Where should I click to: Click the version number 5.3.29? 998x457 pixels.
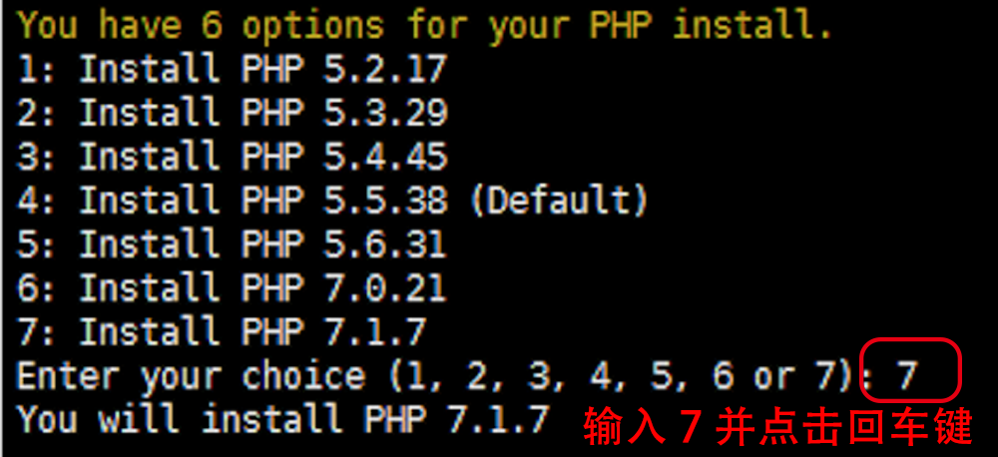(x=385, y=113)
